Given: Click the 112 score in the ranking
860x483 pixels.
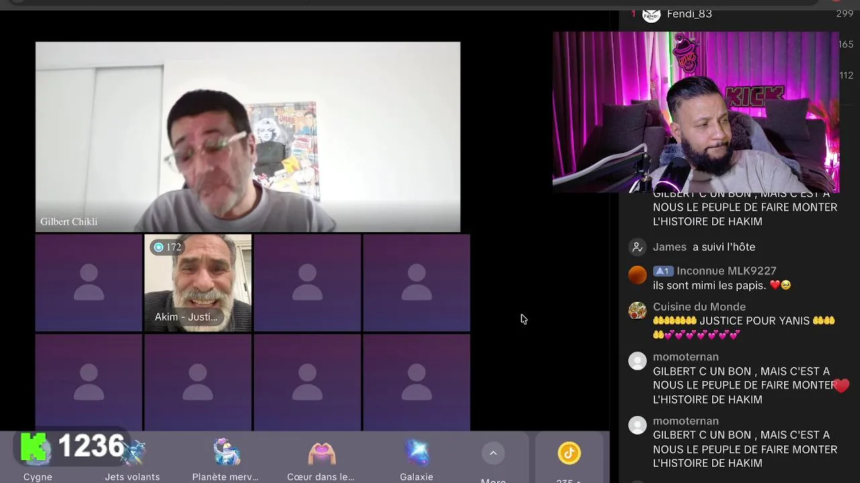Looking at the screenshot, I should click(x=846, y=75).
